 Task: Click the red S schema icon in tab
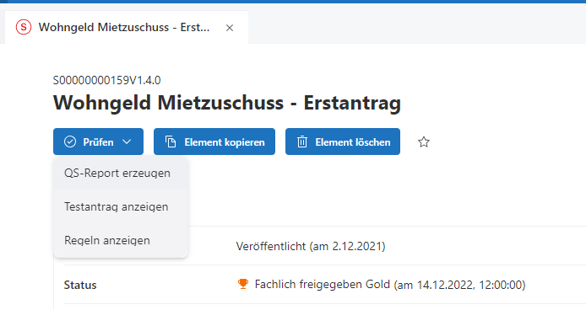point(24,27)
